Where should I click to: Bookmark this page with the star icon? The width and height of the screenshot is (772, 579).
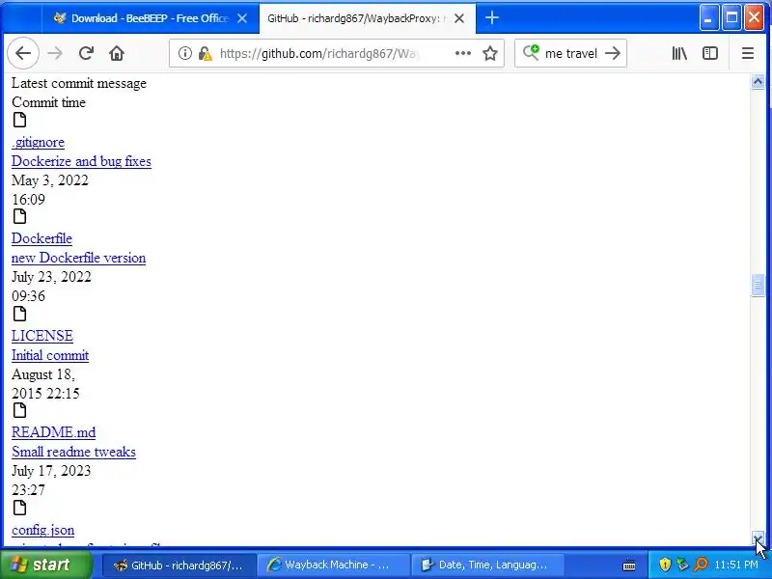(x=490, y=53)
